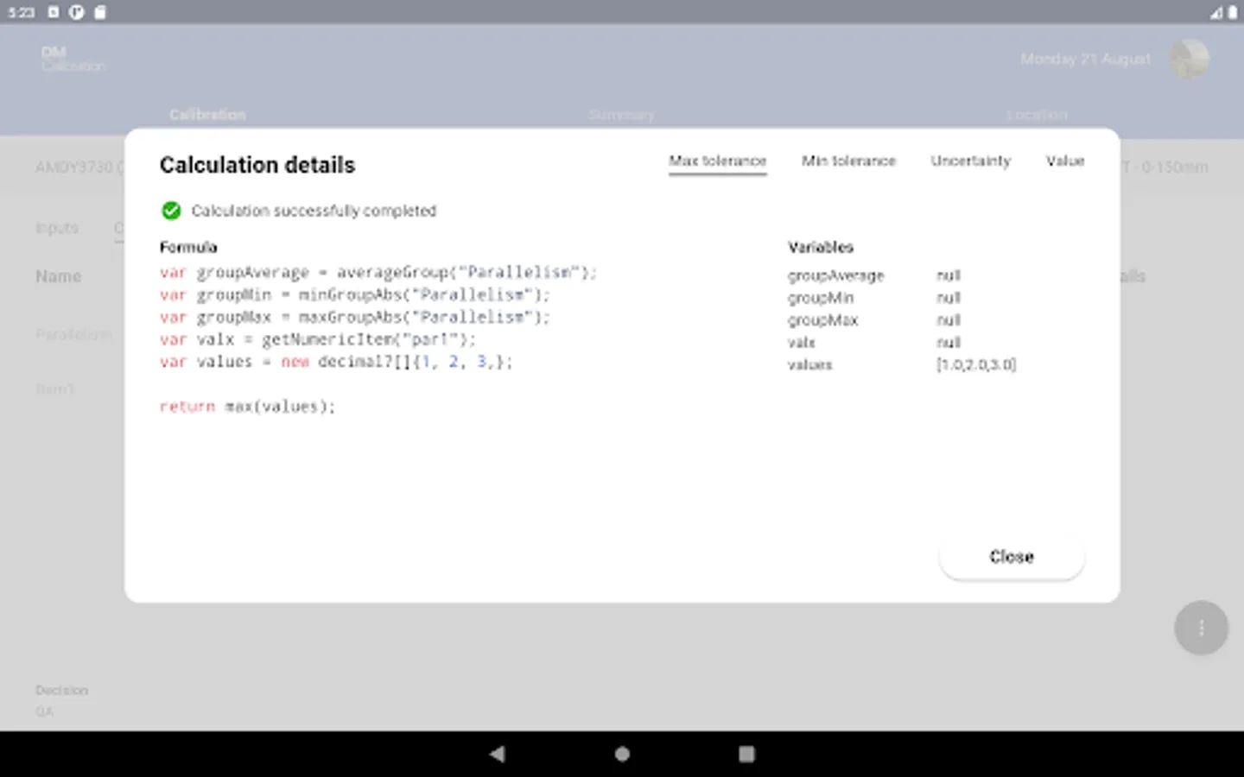1244x777 pixels.
Task: Close the Calculation details dialog
Action: point(1012,557)
